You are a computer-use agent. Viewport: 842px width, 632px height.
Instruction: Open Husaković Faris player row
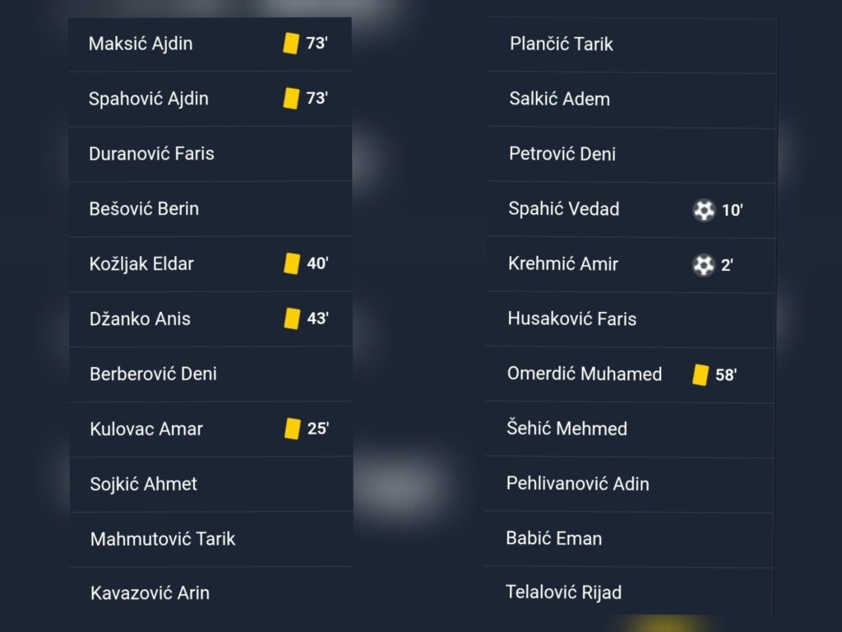click(572, 318)
